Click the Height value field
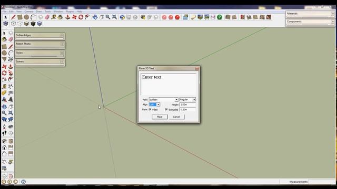 187,104
